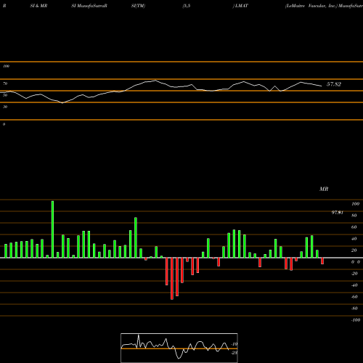Image resolution: width=363 pixels, height=363 pixels.
Task: Click the MR axis label -100
Action: coord(356,320)
